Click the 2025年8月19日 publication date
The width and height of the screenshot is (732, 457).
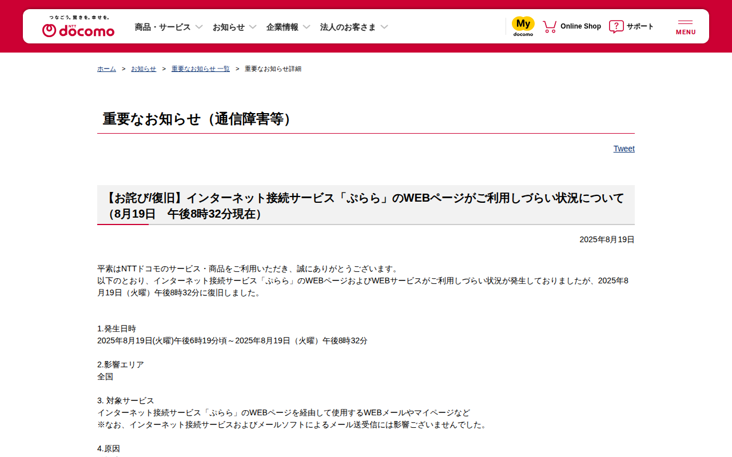pyautogui.click(x=607, y=239)
